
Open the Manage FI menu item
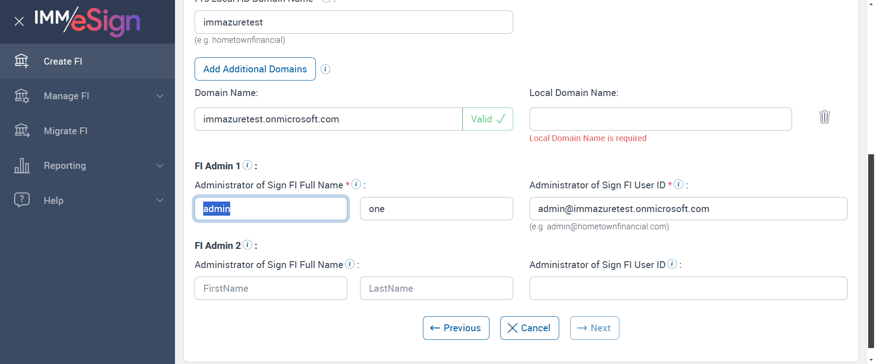(x=67, y=96)
